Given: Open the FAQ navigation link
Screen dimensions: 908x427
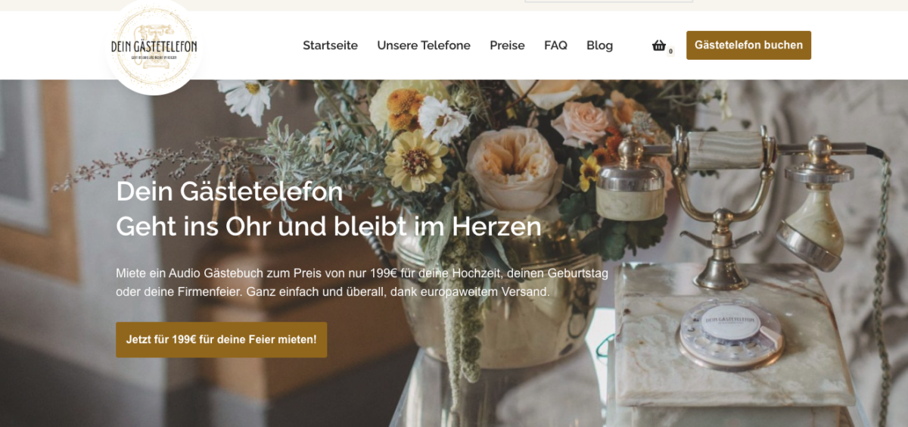Looking at the screenshot, I should click(555, 45).
